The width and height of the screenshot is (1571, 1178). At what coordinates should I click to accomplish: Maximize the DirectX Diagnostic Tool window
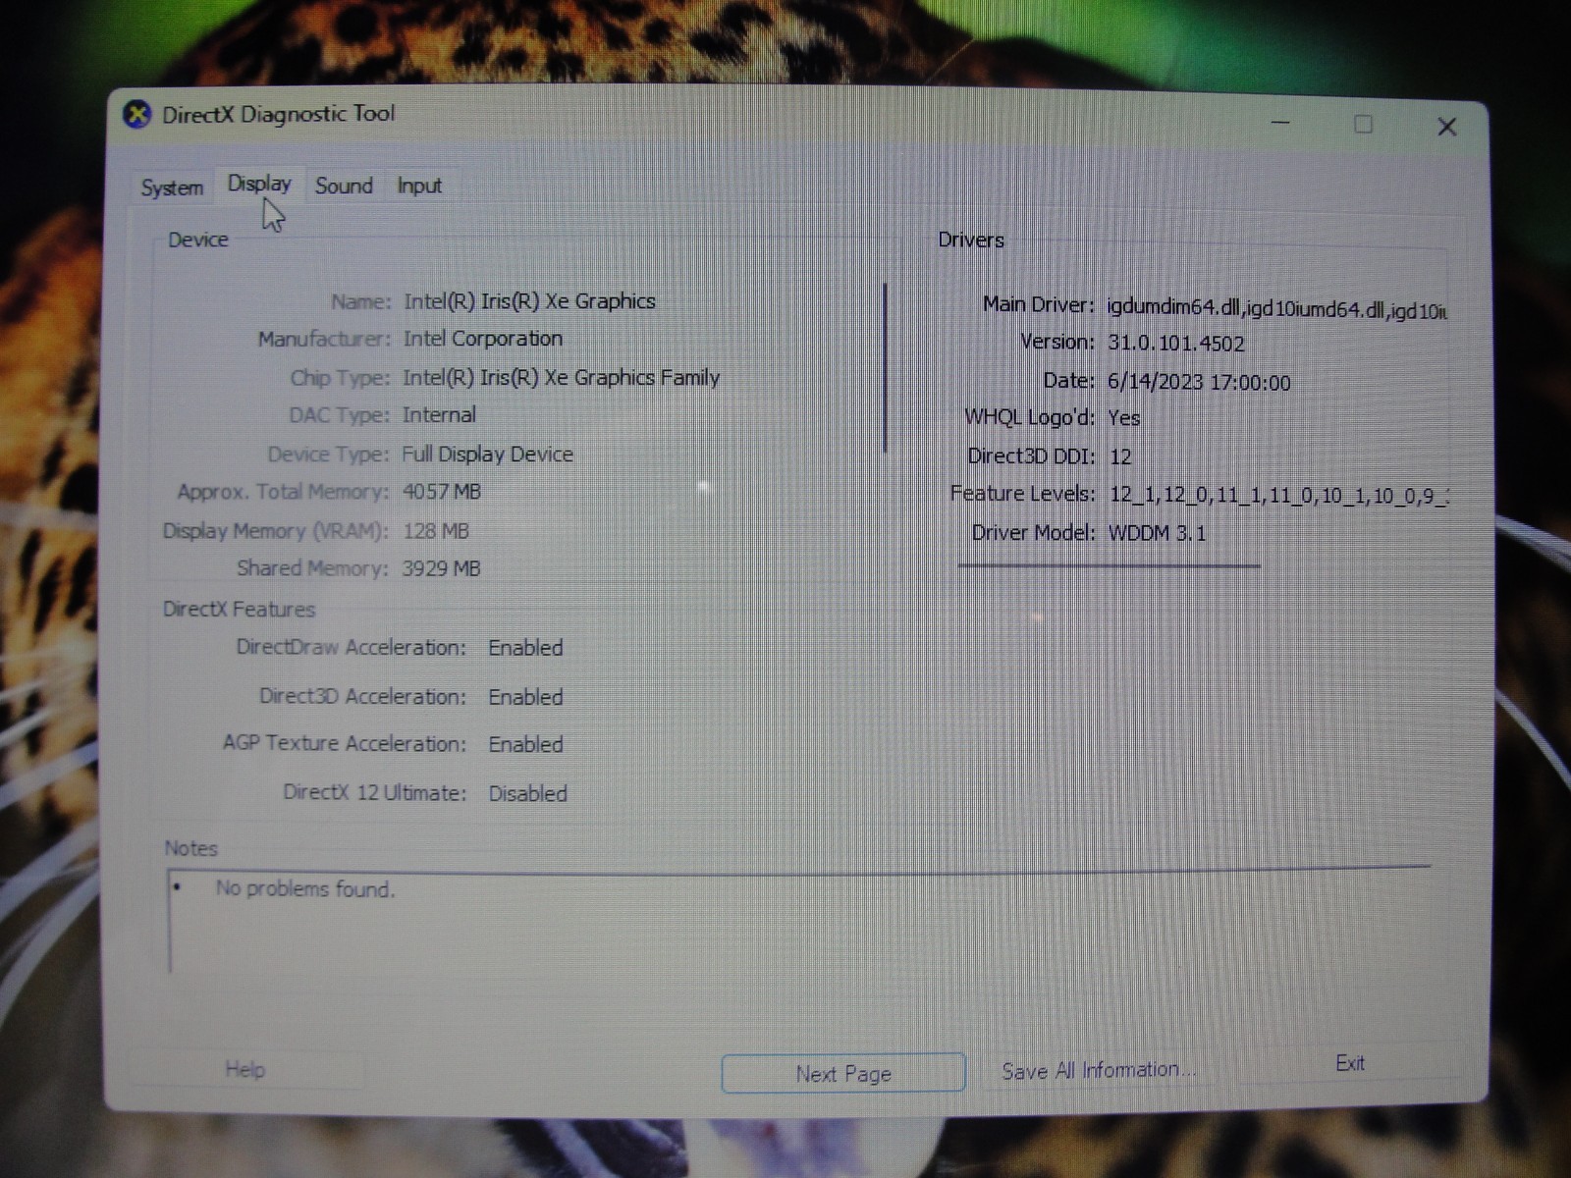point(1363,124)
